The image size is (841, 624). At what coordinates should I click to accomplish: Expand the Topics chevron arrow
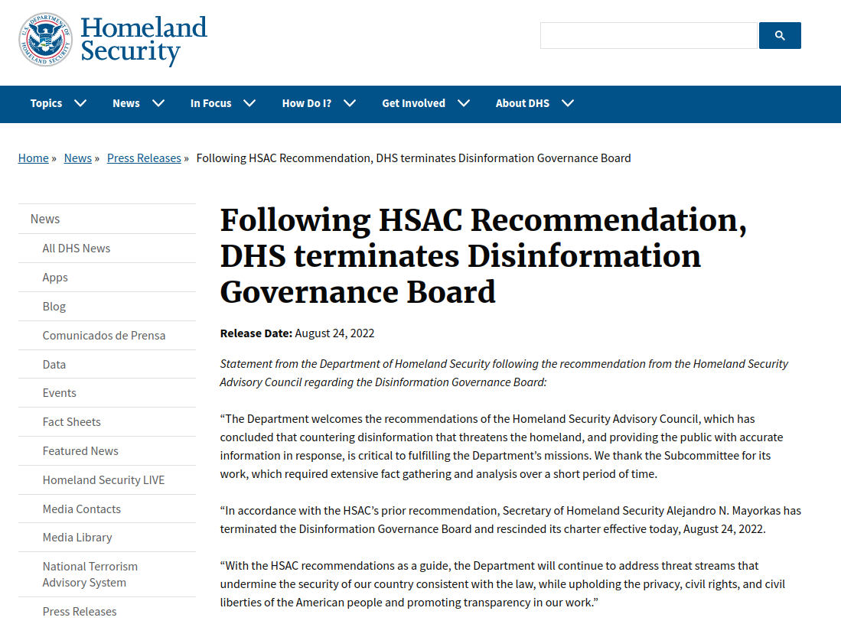pos(80,103)
